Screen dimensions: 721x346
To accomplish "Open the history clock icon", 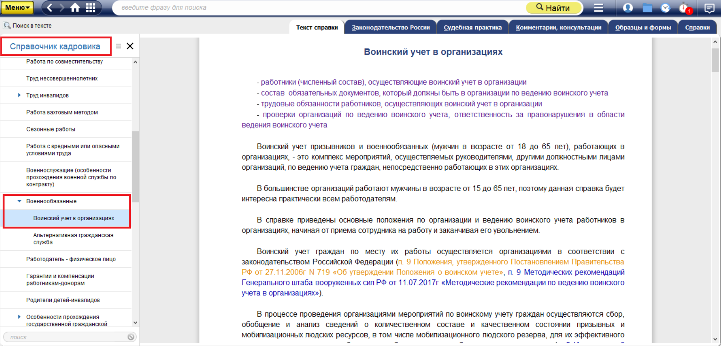I will [x=666, y=8].
